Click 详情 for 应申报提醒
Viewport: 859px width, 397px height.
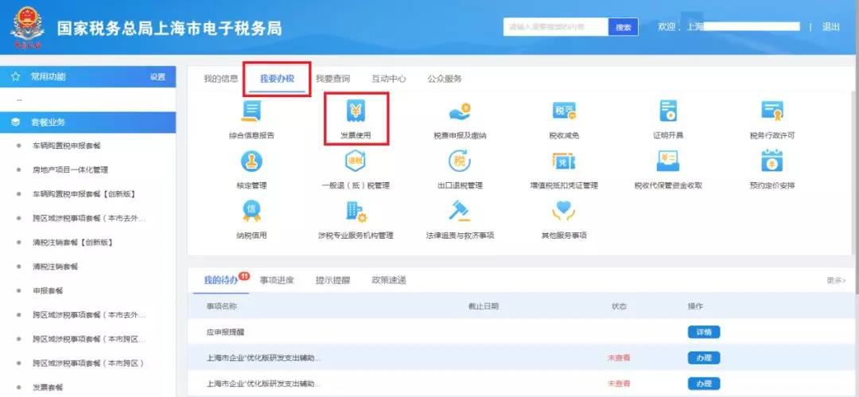(x=704, y=332)
